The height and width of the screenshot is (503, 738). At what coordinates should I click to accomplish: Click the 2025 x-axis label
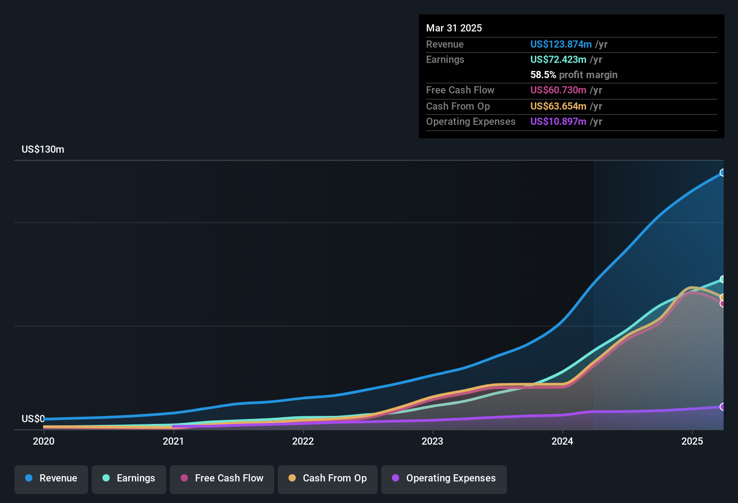(692, 441)
